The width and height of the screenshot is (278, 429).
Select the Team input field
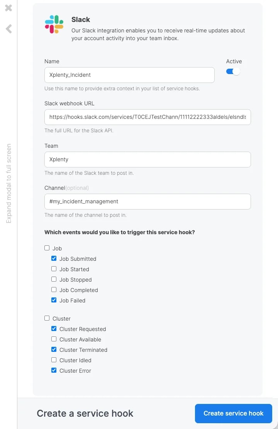[147, 159]
